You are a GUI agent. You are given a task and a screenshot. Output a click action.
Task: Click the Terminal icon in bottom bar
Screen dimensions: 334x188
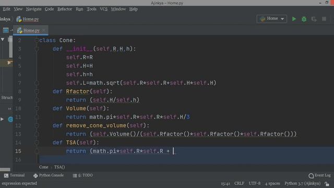(6, 175)
